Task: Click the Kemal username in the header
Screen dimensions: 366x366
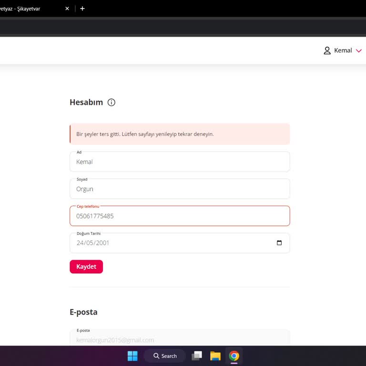Action: click(x=343, y=51)
